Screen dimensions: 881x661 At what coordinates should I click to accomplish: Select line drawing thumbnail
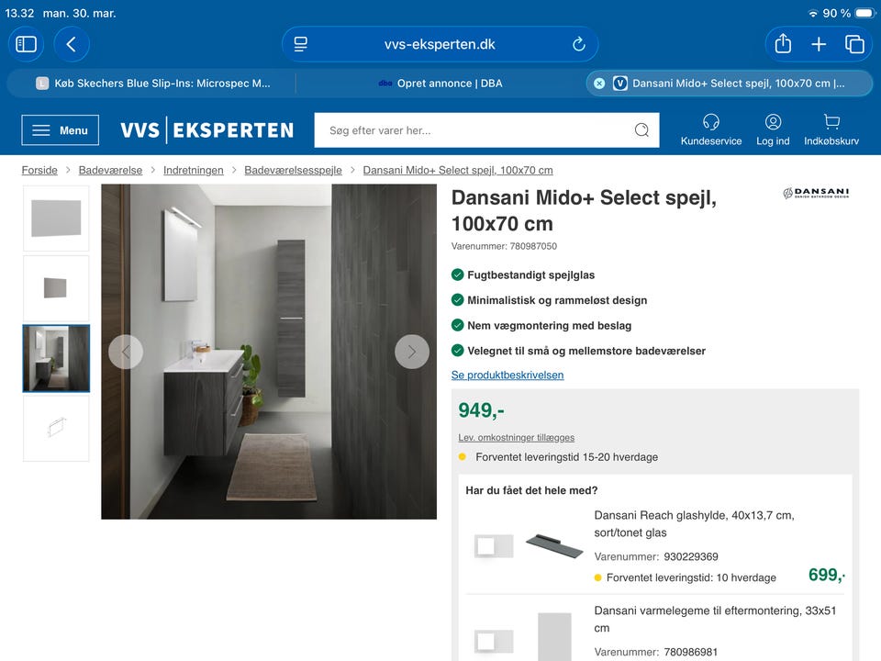click(x=56, y=429)
